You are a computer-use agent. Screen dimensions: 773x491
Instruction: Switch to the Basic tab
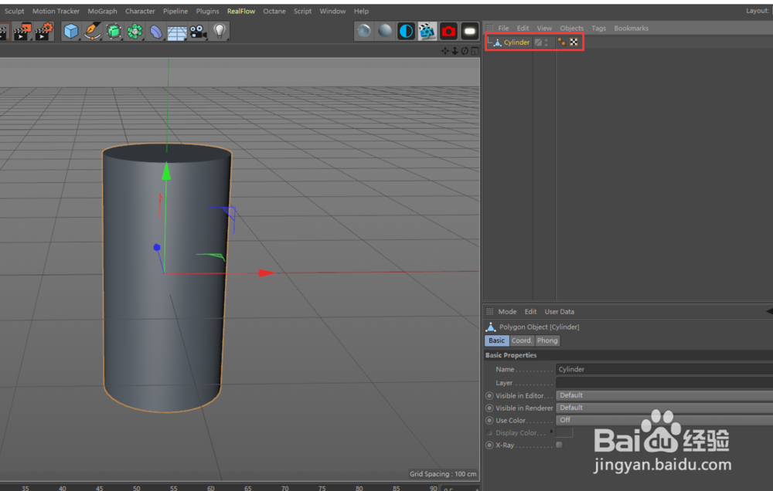point(496,340)
